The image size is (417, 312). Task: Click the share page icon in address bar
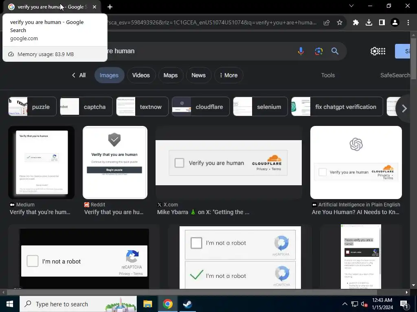[327, 23]
